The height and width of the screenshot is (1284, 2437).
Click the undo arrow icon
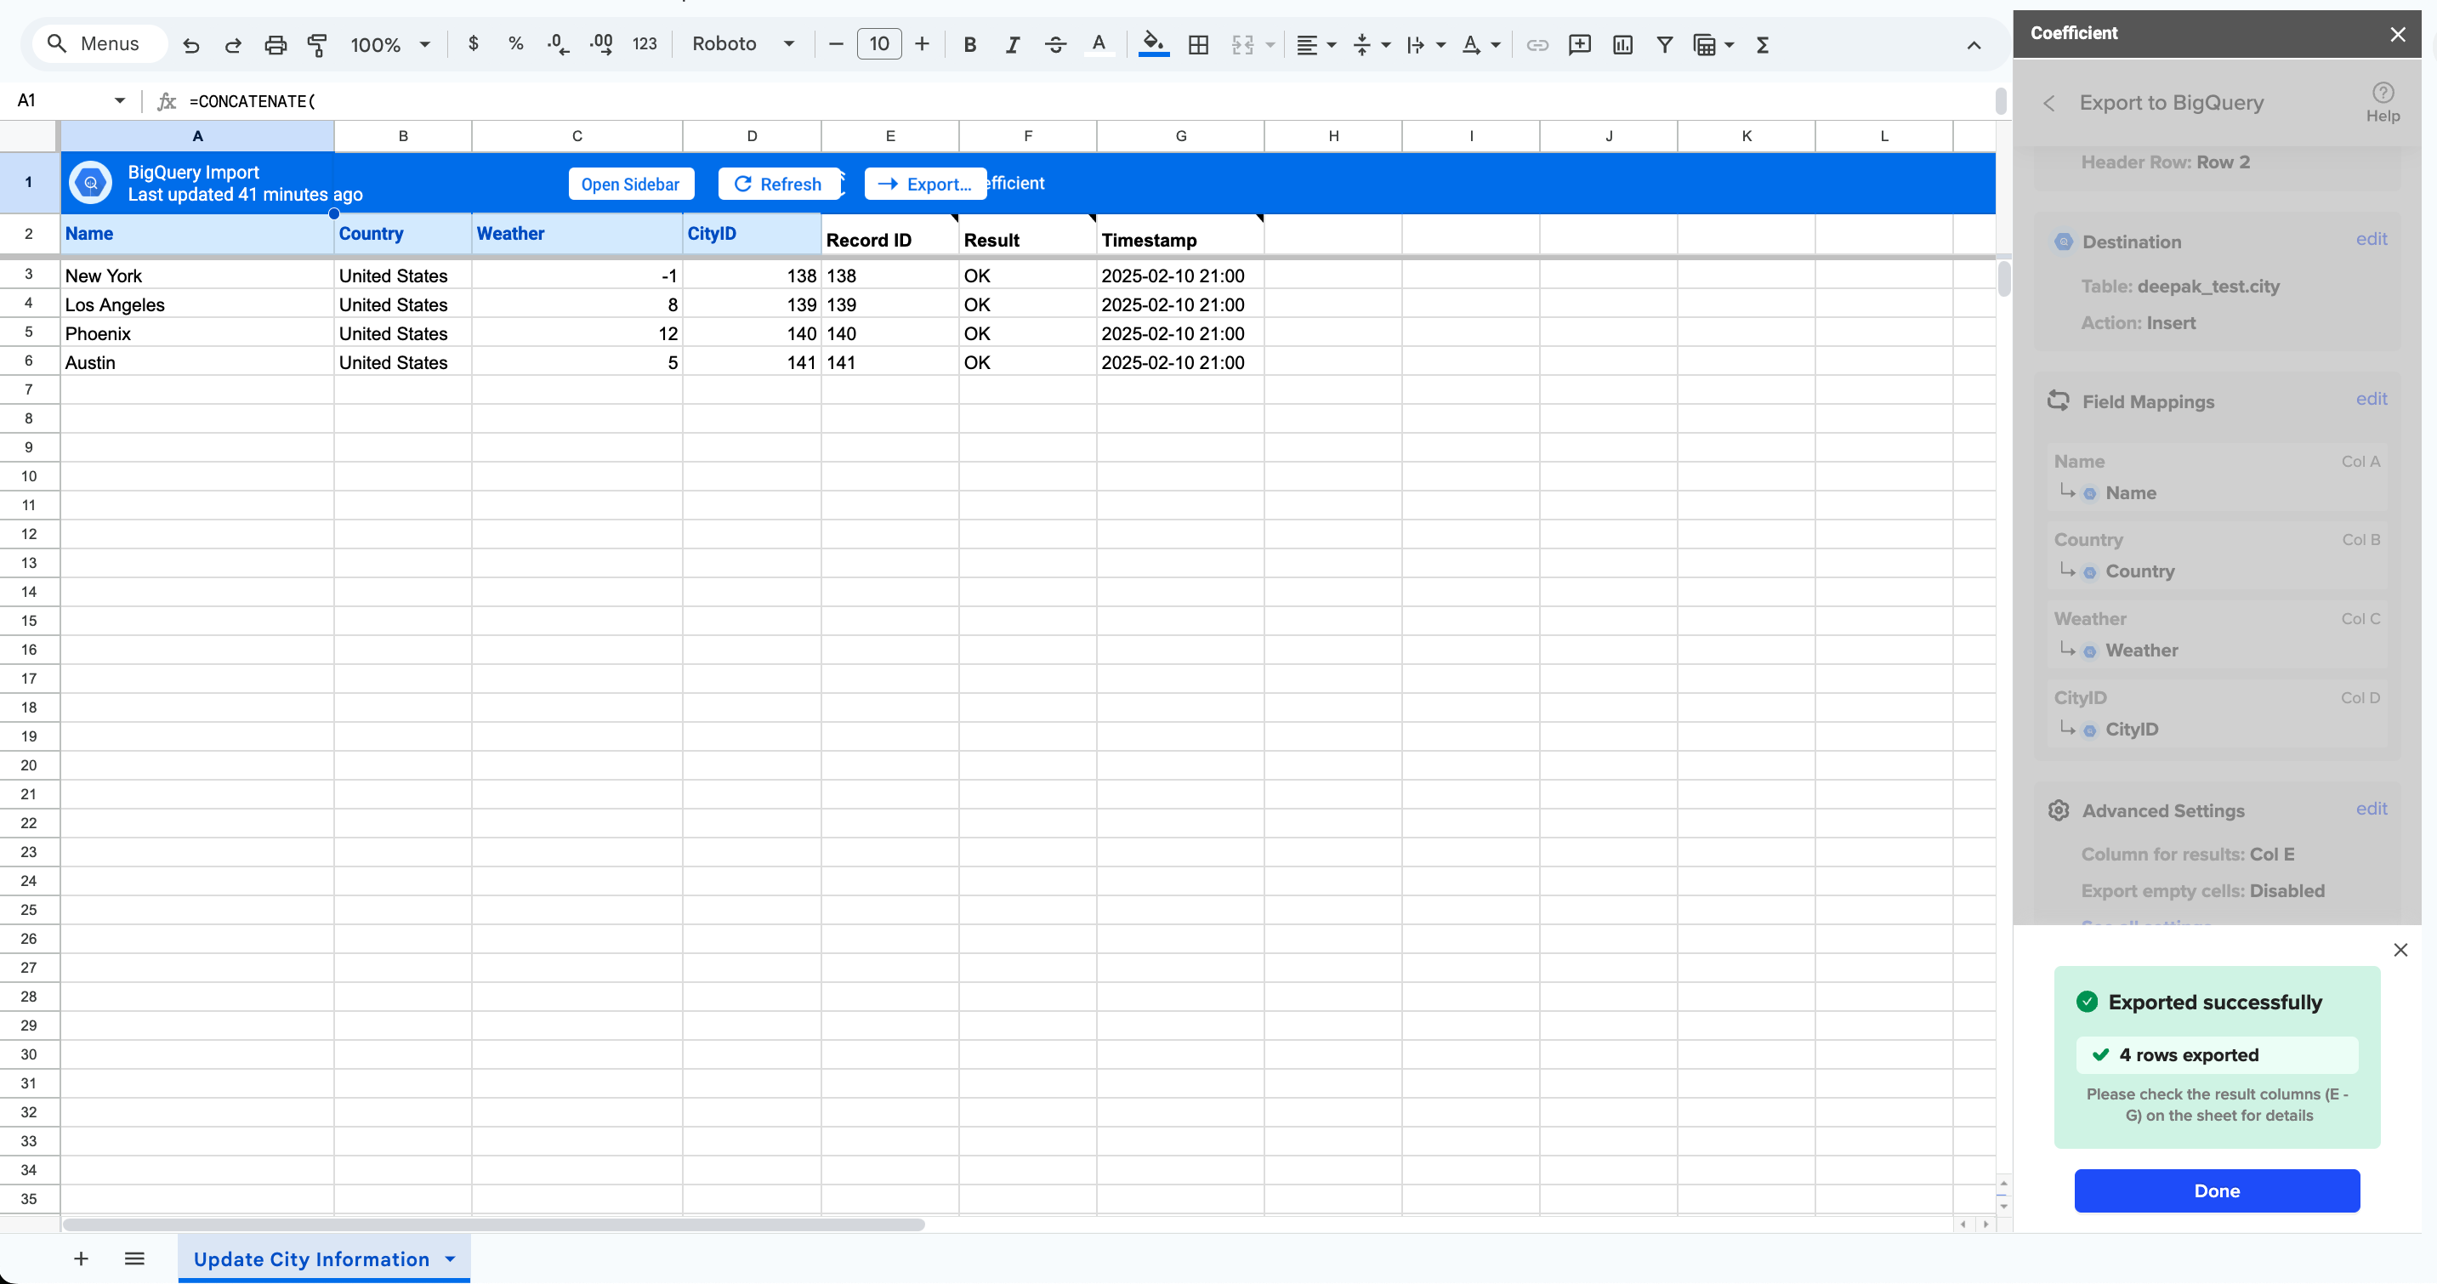[191, 44]
